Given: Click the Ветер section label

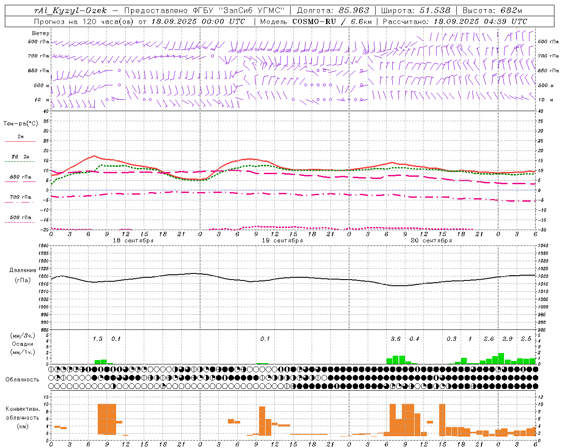Looking at the screenshot, I should 41,33.
